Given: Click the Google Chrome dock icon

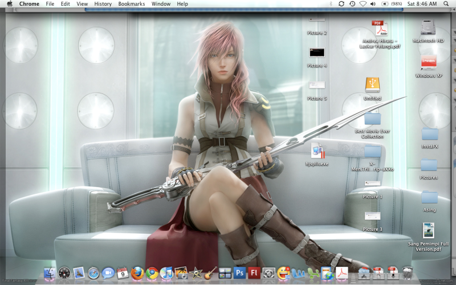Looking at the screenshot, I should (152, 274).
